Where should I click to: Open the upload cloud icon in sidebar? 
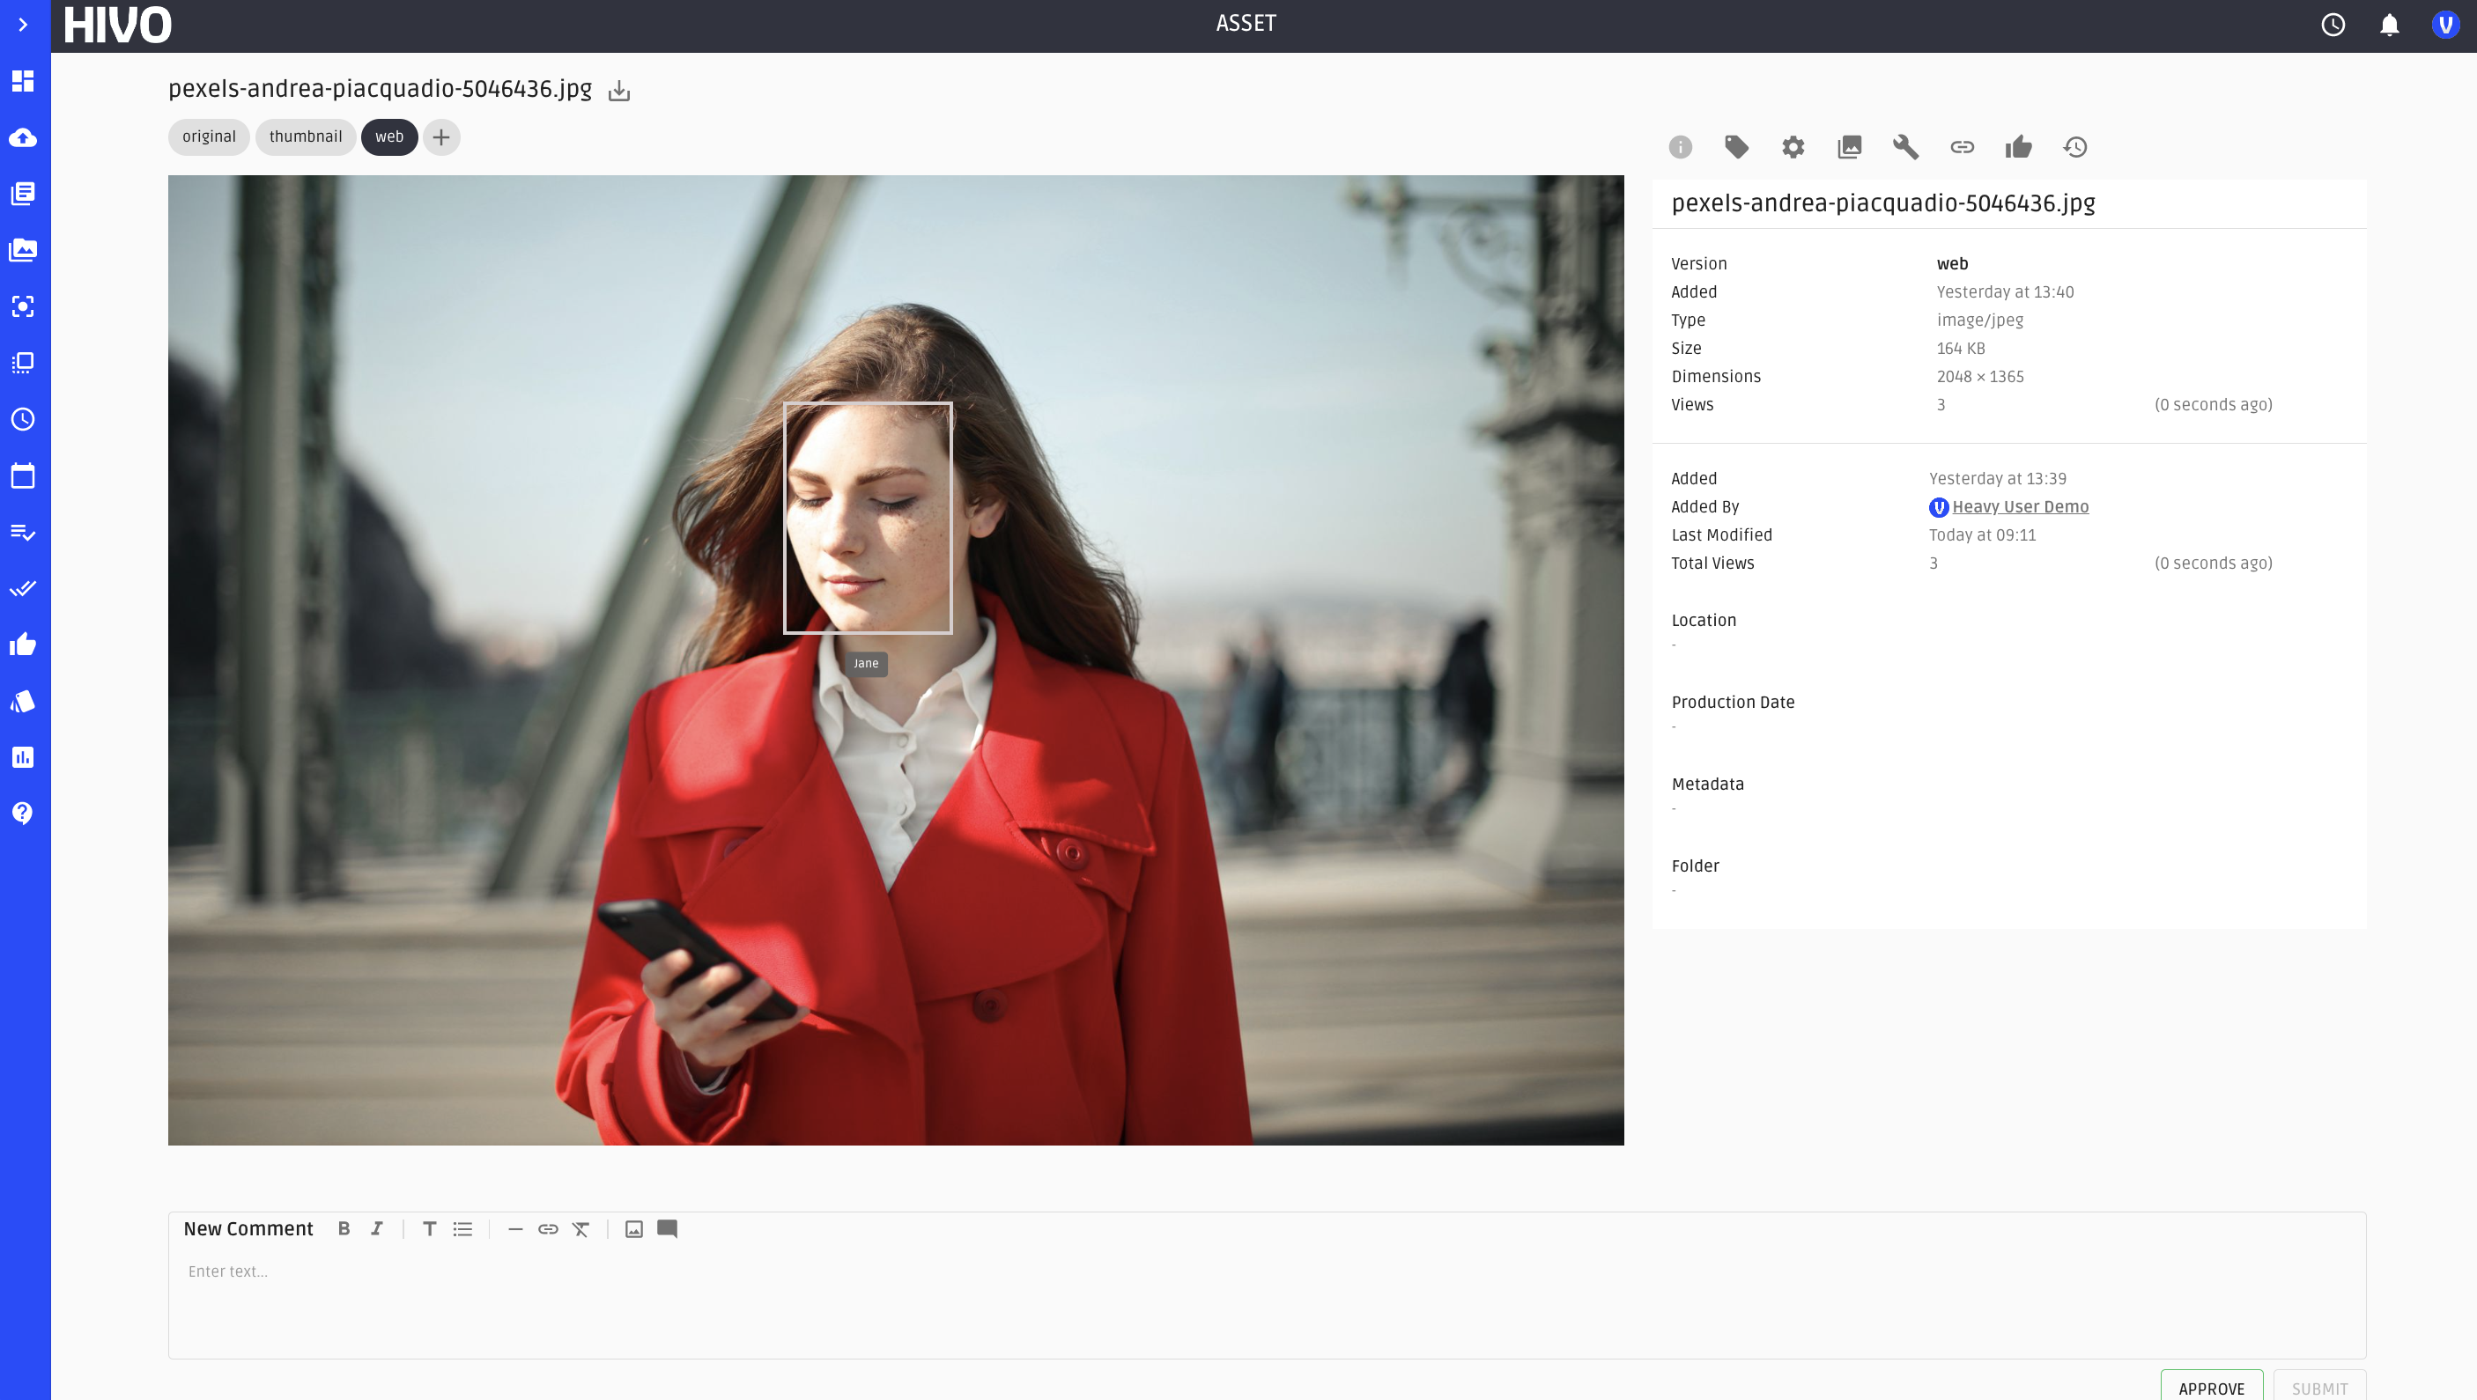pyautogui.click(x=23, y=137)
